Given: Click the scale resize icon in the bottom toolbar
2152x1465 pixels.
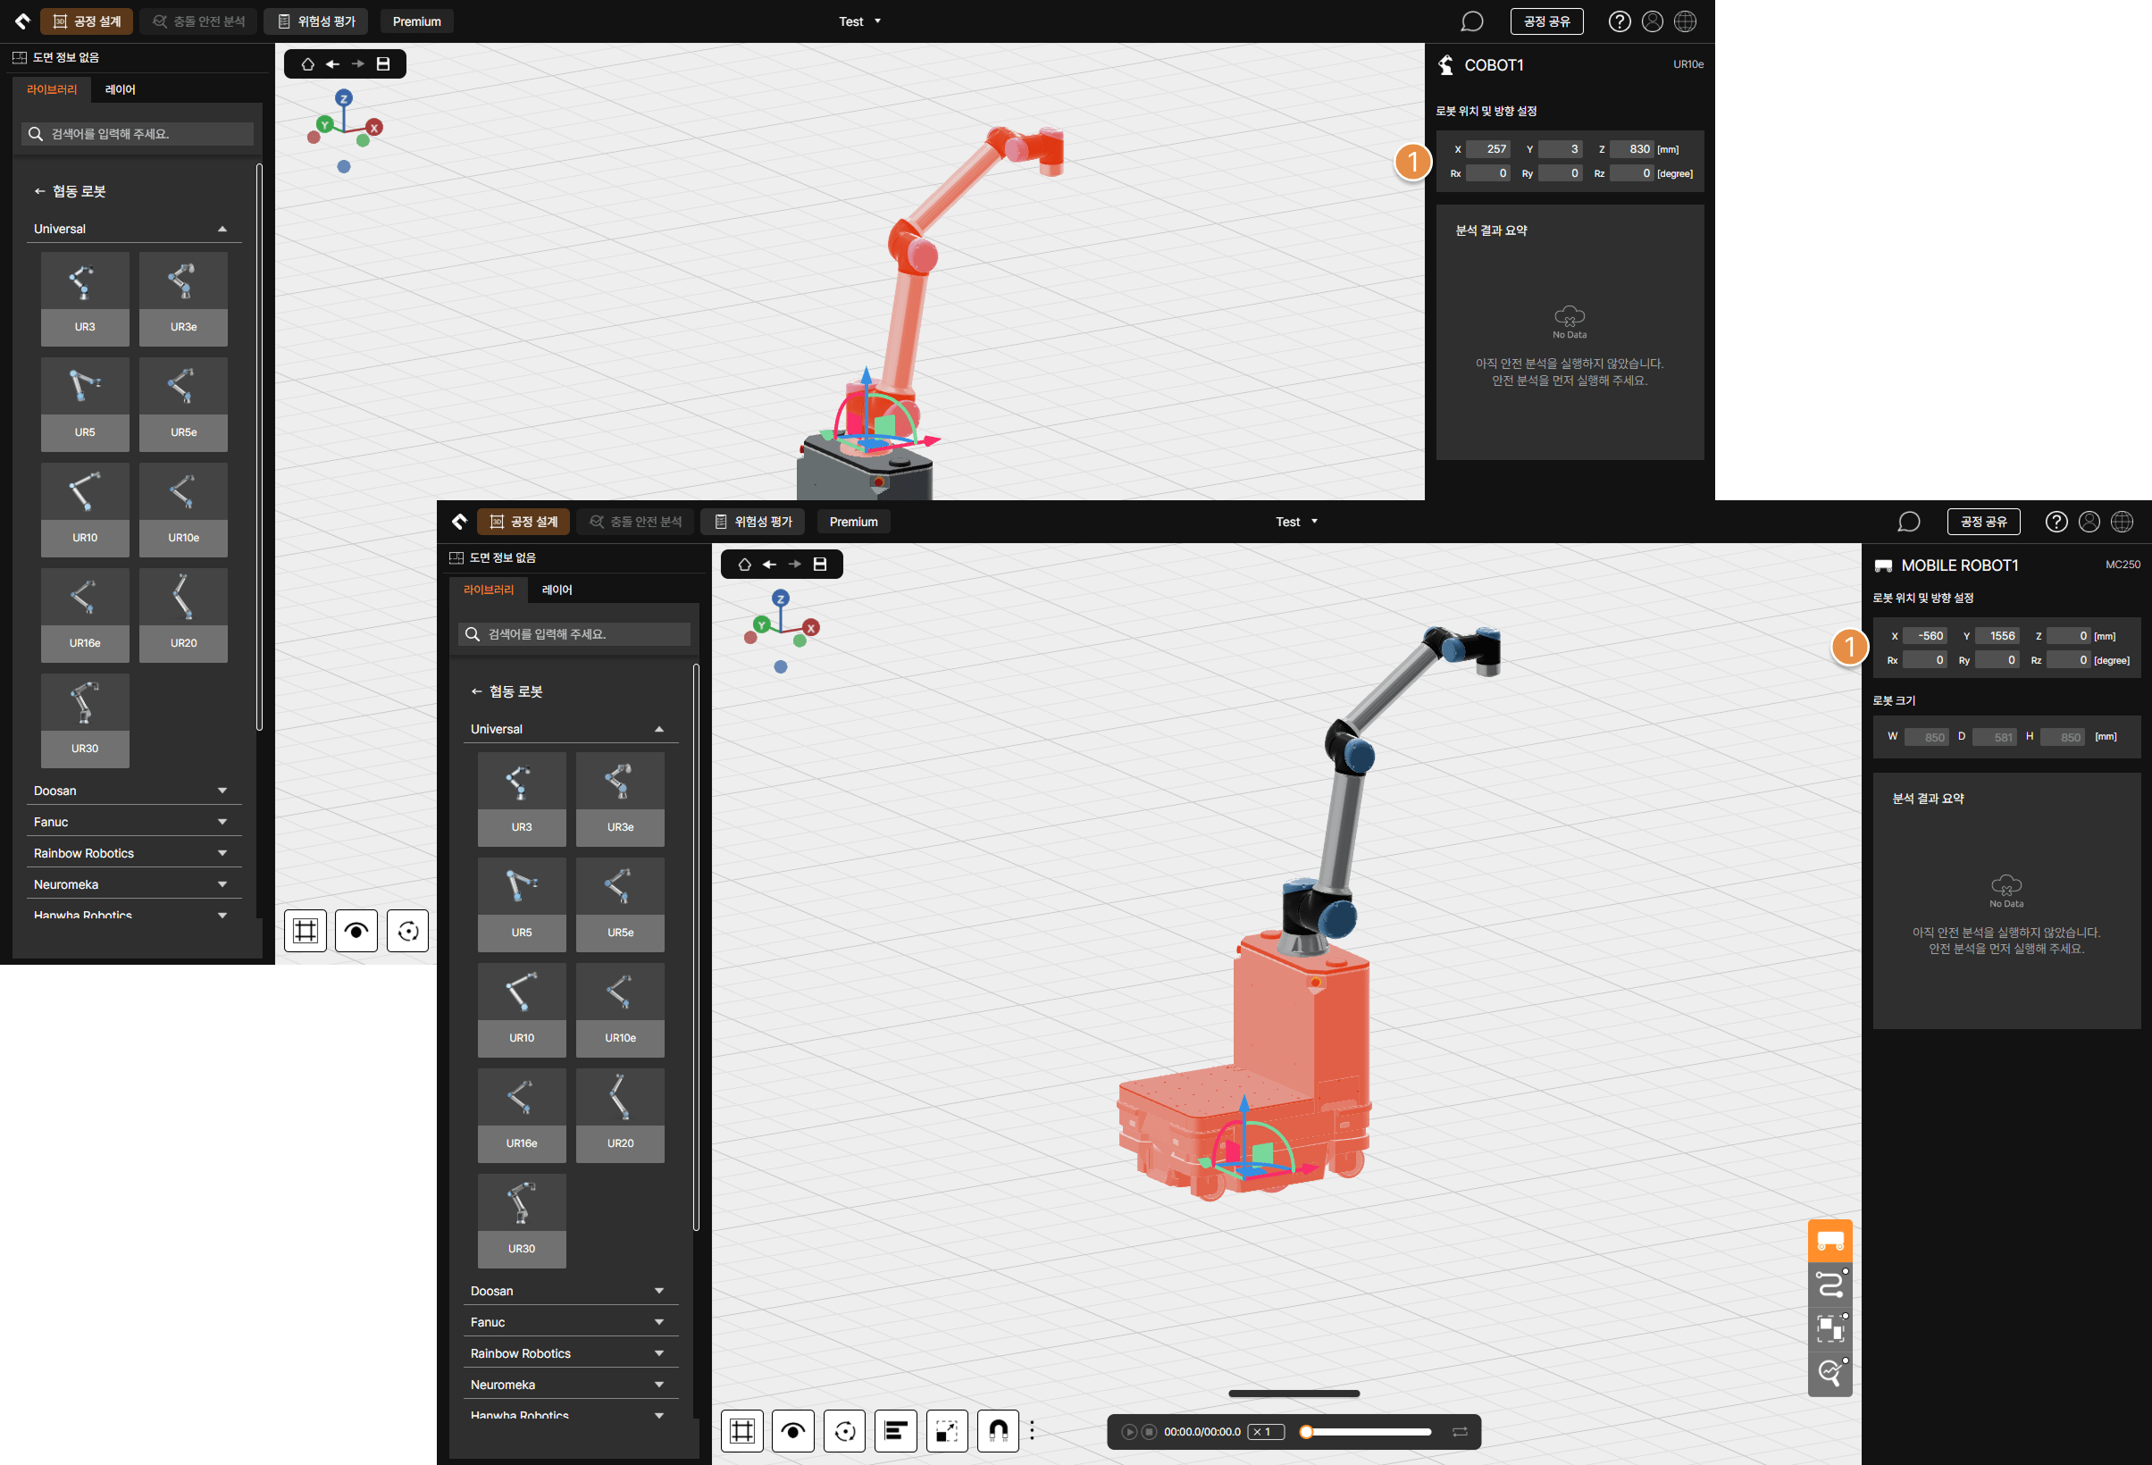Looking at the screenshot, I should 946,1431.
